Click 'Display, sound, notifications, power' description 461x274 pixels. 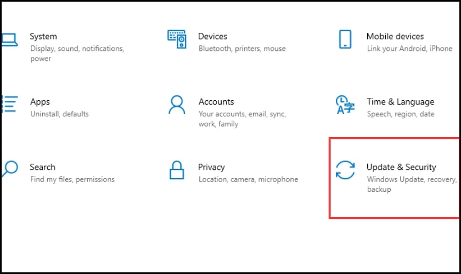click(77, 54)
